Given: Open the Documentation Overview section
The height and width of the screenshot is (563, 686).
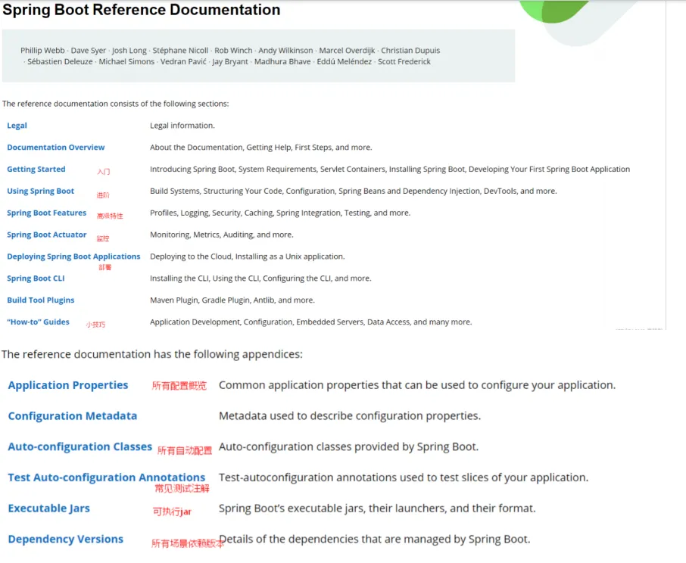Looking at the screenshot, I should [x=55, y=147].
